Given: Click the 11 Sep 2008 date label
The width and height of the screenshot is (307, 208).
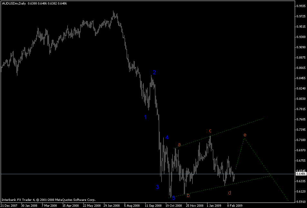Looking at the screenshot, I should pos(153,206).
